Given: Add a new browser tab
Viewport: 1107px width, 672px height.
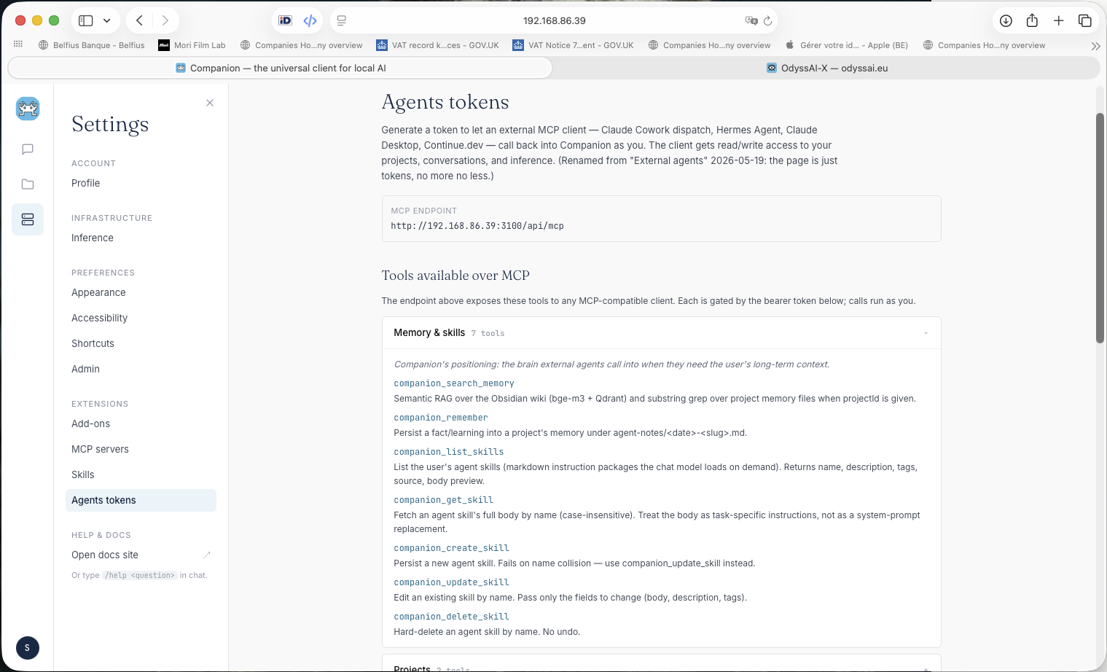Looking at the screenshot, I should [1059, 20].
